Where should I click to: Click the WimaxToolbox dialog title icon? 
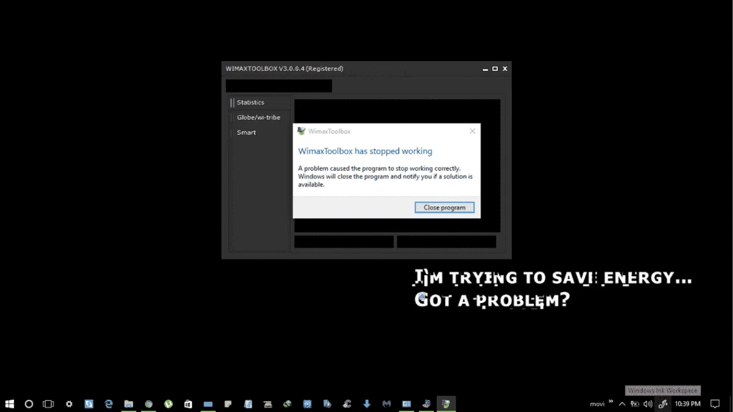coord(301,131)
